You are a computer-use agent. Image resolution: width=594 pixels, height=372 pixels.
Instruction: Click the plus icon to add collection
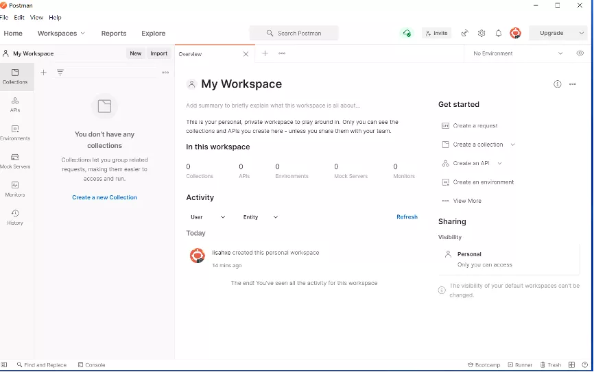click(44, 73)
